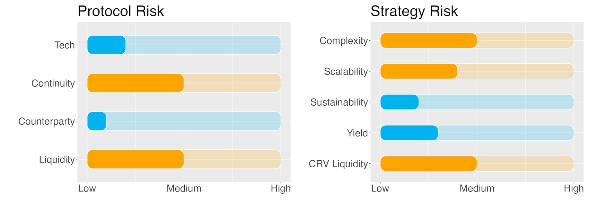Click High label under Strategy Risk chart
This screenshot has height=212, width=589.
coord(573,188)
